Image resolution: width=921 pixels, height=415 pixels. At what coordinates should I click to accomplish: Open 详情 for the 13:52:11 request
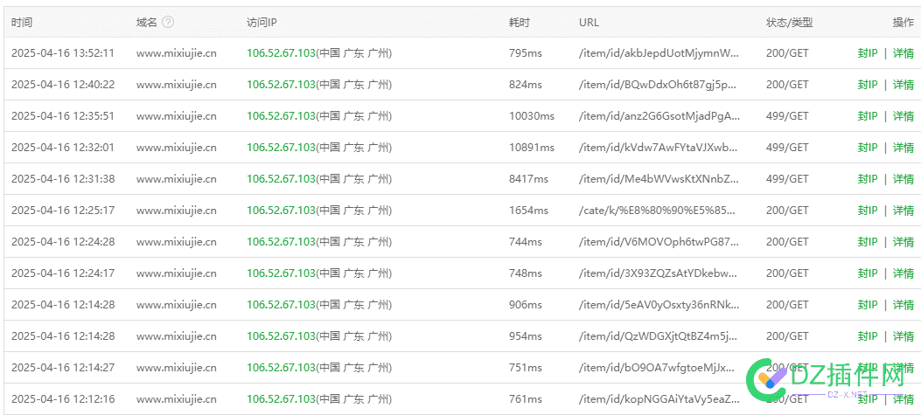pyautogui.click(x=904, y=52)
